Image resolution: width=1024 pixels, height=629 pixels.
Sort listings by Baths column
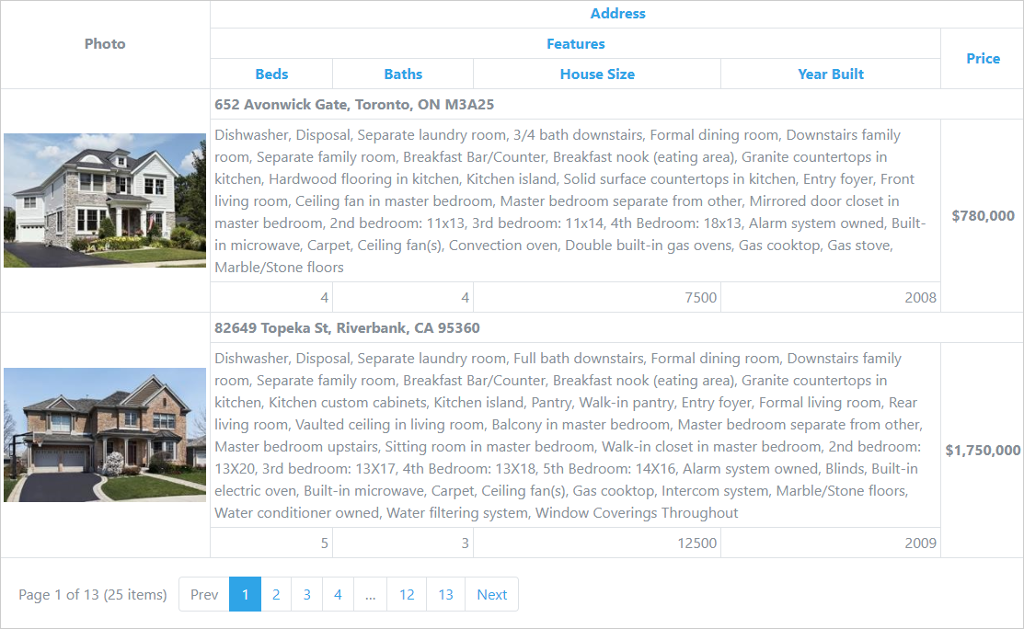pyautogui.click(x=403, y=74)
